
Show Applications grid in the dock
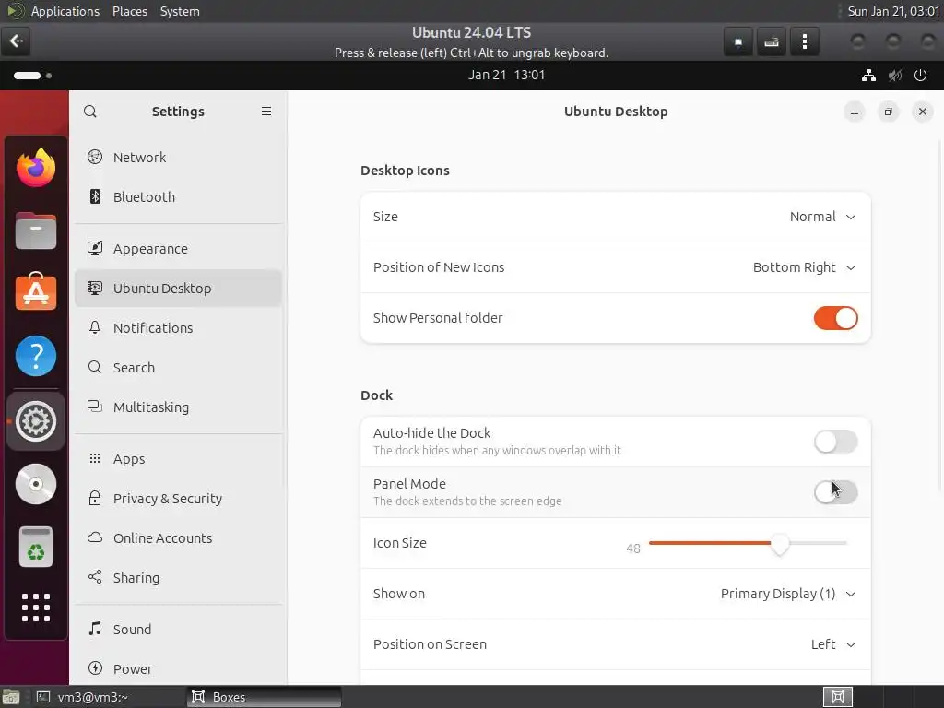[36, 608]
